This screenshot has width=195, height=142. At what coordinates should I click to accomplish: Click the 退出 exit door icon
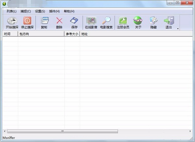click(x=169, y=21)
